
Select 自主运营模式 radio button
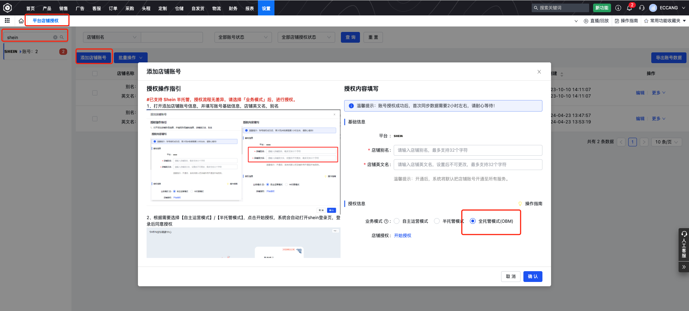point(397,221)
